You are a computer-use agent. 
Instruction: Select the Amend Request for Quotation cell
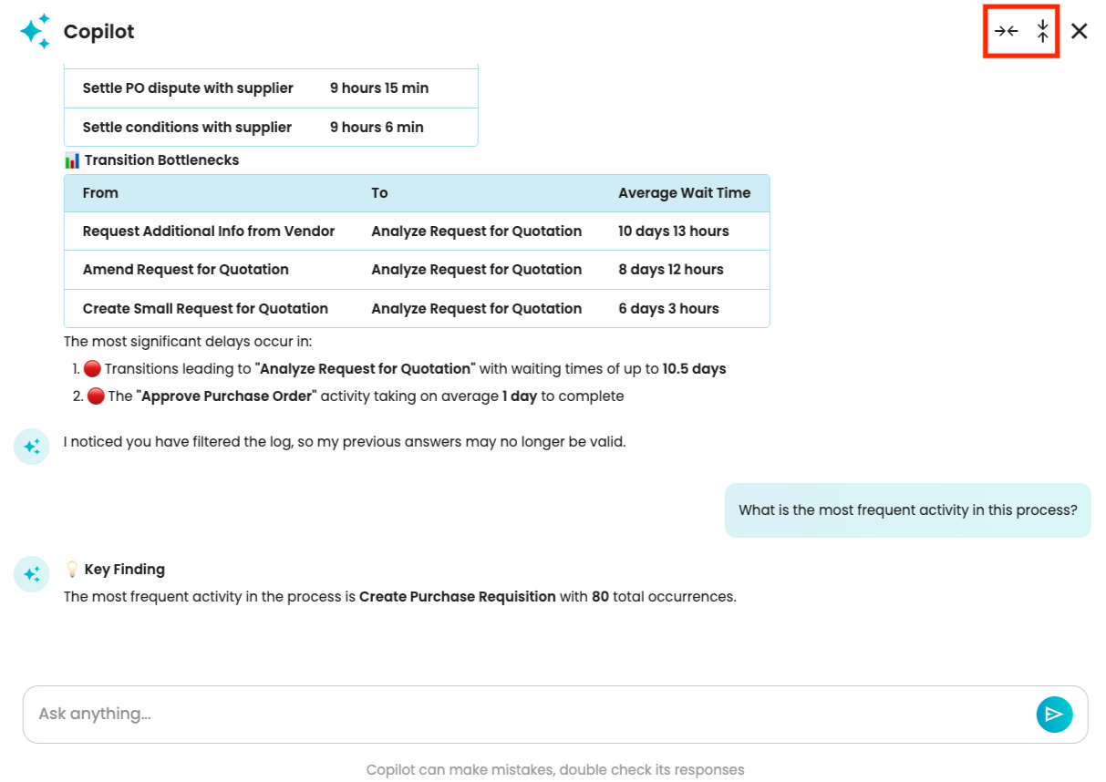186,270
